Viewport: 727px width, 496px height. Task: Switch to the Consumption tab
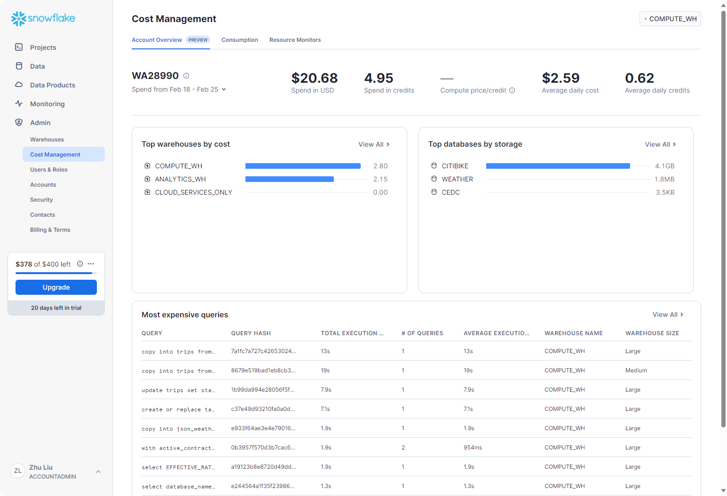pyautogui.click(x=240, y=40)
